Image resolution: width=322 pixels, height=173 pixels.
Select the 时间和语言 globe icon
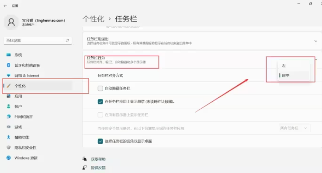coord(8,117)
